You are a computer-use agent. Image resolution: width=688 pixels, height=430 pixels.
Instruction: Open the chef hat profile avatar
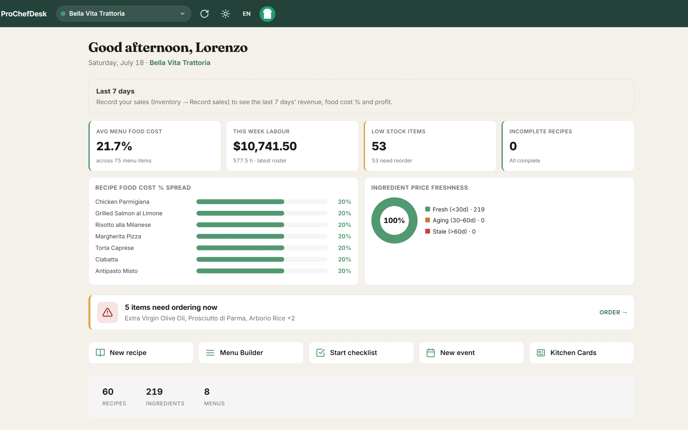(x=267, y=14)
